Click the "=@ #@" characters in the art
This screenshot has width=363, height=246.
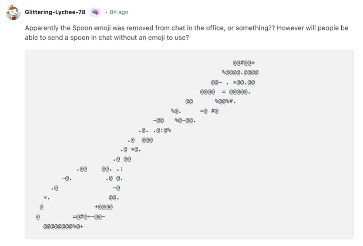pyautogui.click(x=209, y=111)
